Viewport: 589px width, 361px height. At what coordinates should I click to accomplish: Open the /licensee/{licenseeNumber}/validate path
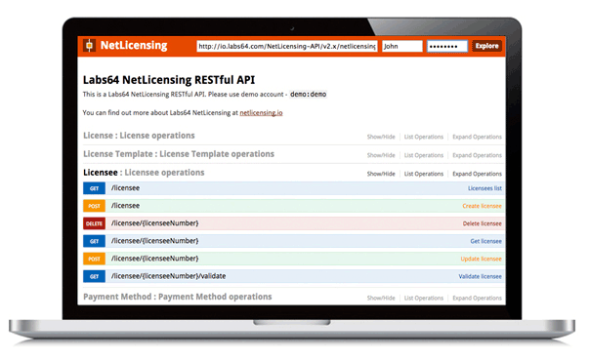pyautogui.click(x=168, y=276)
